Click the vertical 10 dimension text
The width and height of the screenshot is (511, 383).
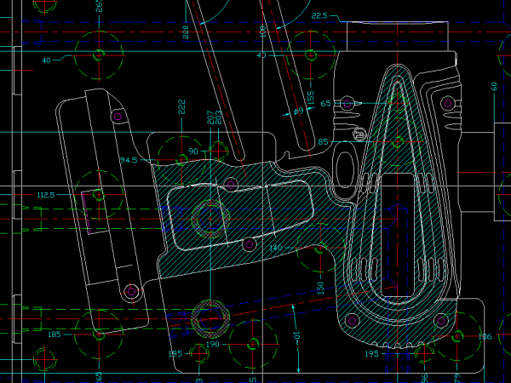point(297,337)
